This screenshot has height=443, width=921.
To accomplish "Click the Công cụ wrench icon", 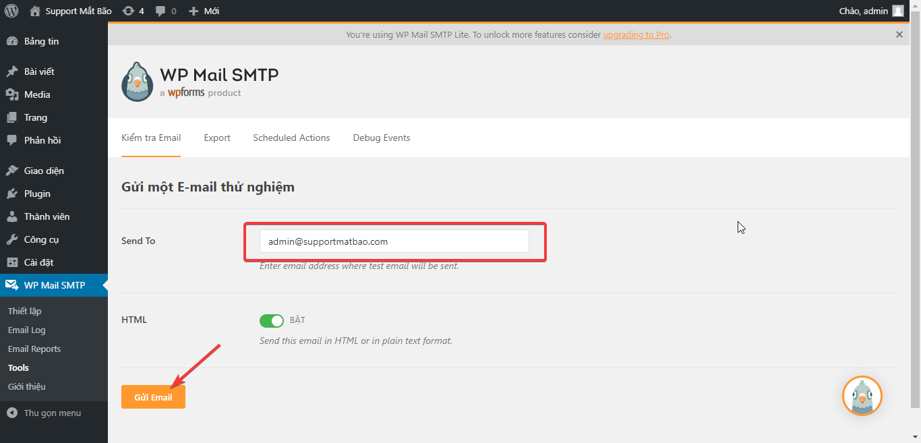I will point(12,239).
